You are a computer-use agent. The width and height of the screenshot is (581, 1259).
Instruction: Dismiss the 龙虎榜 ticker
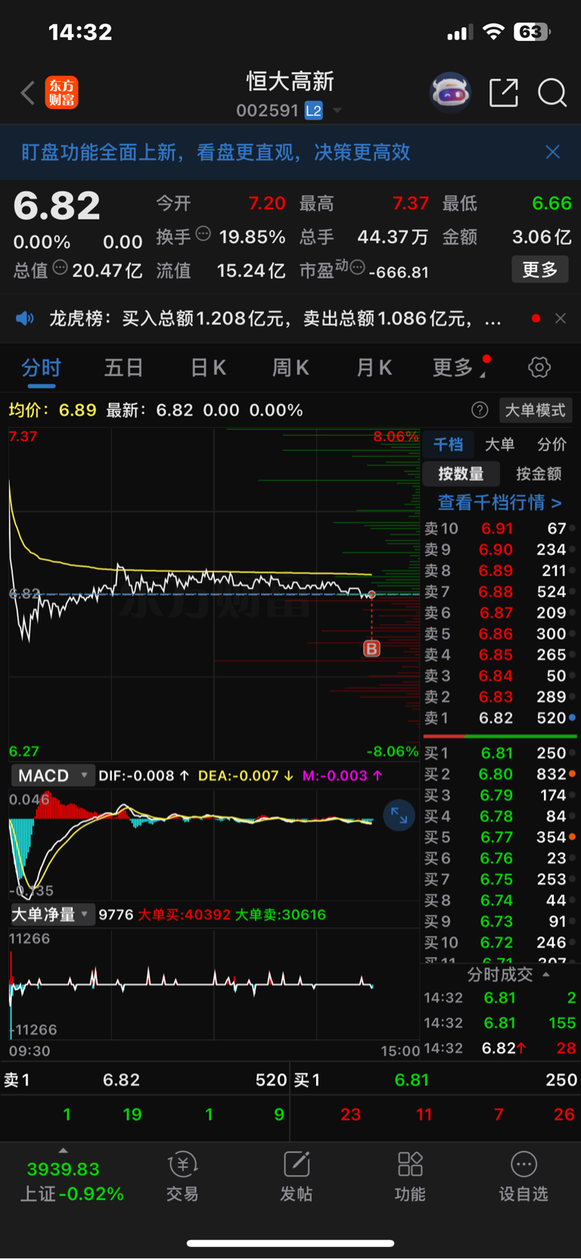(560, 318)
